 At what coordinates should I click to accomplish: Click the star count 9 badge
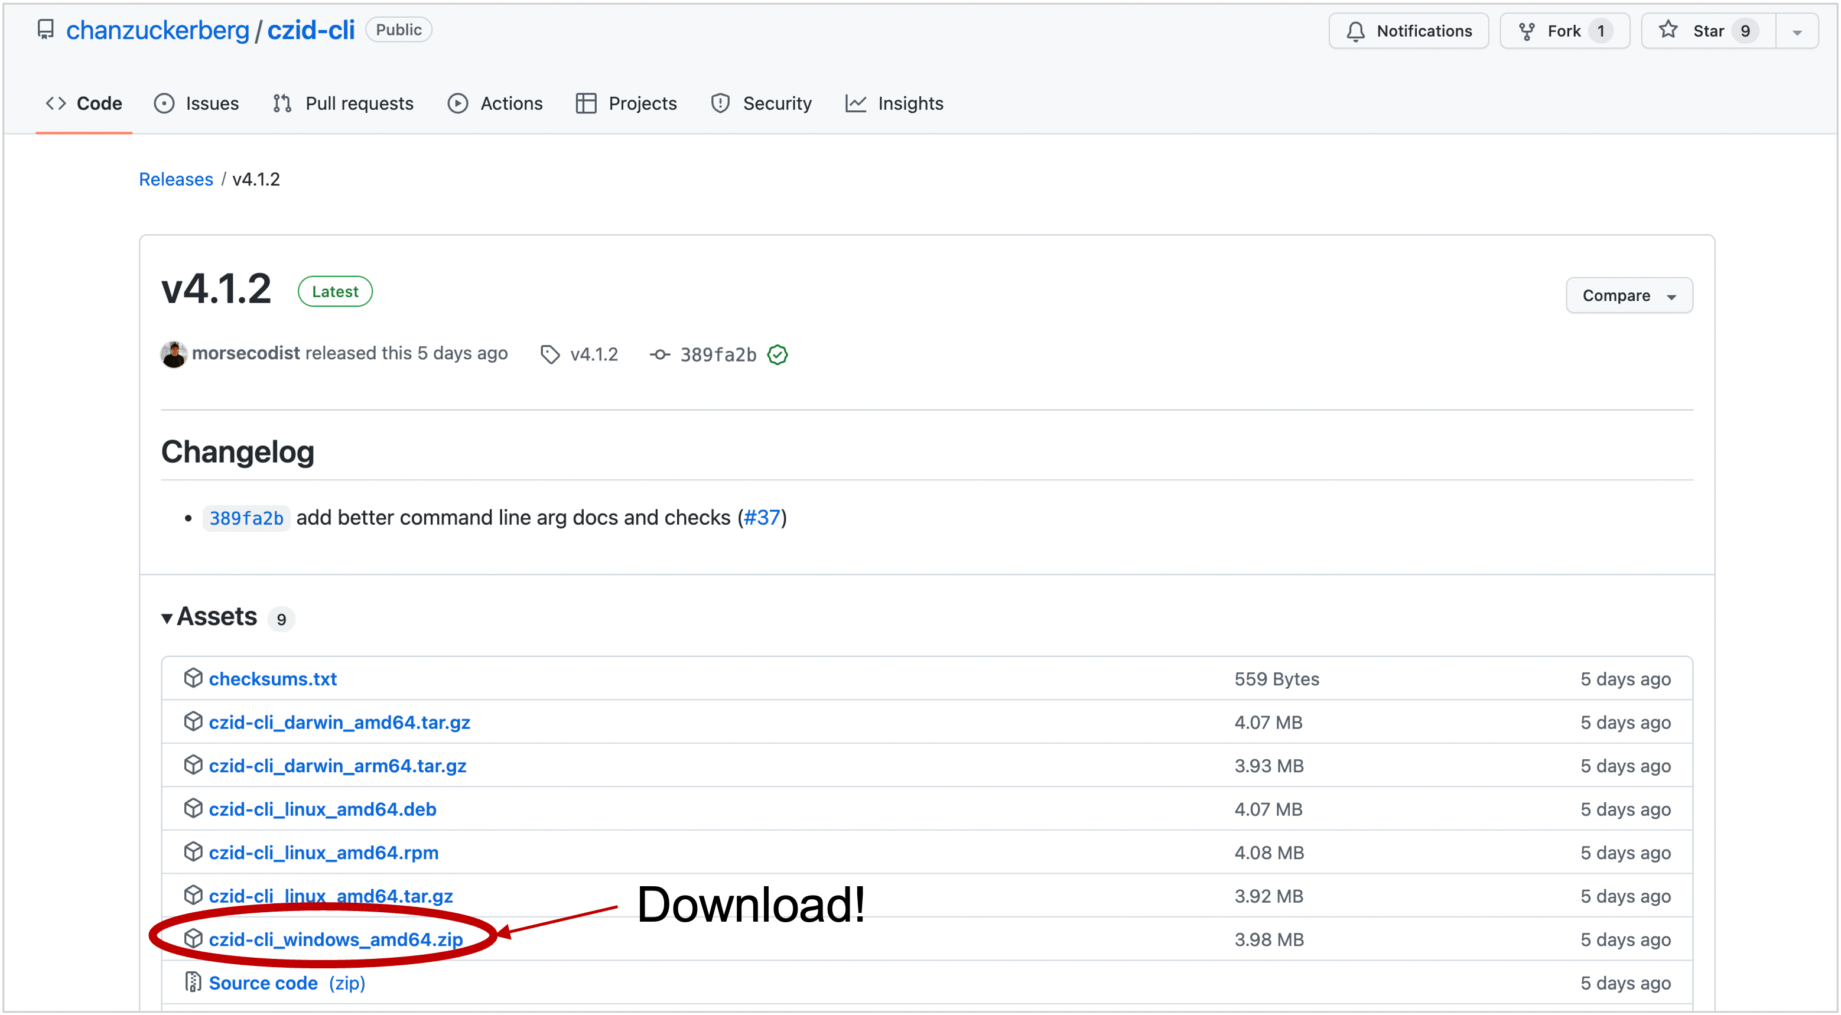1745,31
